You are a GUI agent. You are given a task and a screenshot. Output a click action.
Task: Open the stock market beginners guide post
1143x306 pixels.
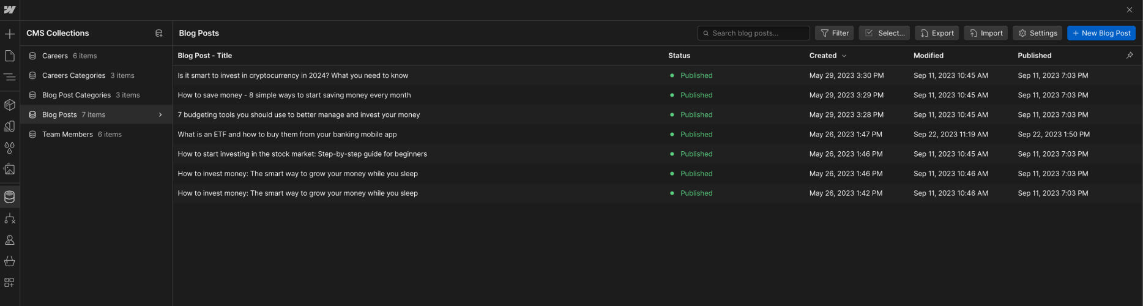tap(302, 154)
